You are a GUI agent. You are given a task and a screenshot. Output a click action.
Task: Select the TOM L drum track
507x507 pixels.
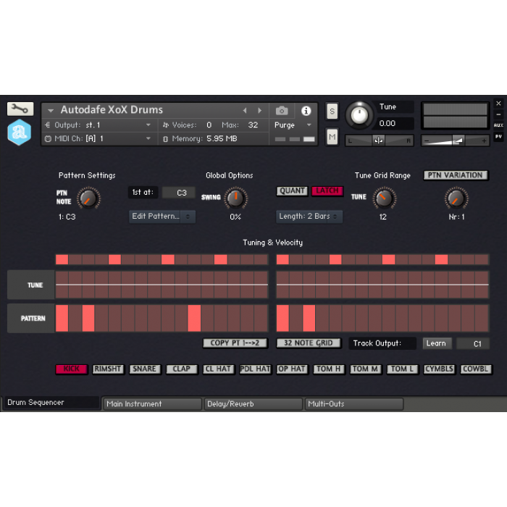coord(403,369)
